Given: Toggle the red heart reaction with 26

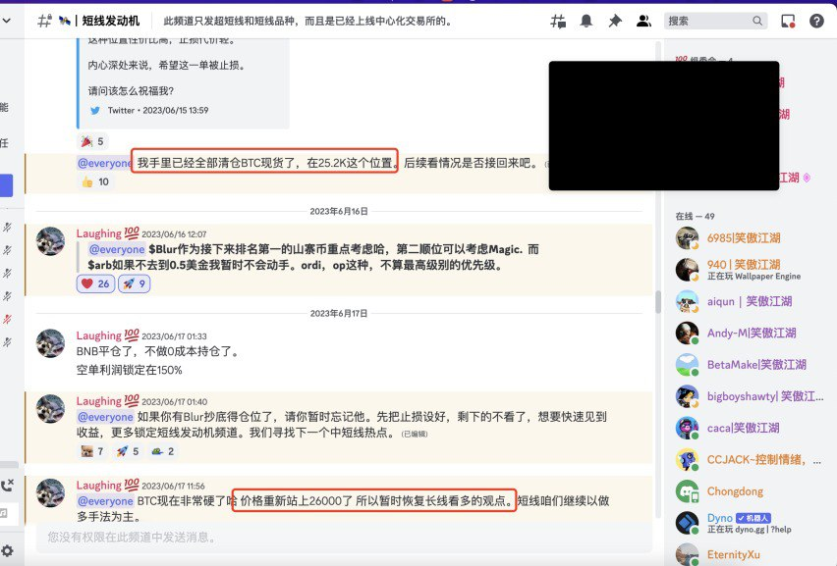Looking at the screenshot, I should point(95,283).
